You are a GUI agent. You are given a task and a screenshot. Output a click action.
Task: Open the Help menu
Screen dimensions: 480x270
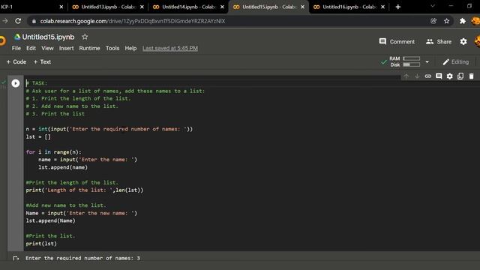coord(130,48)
